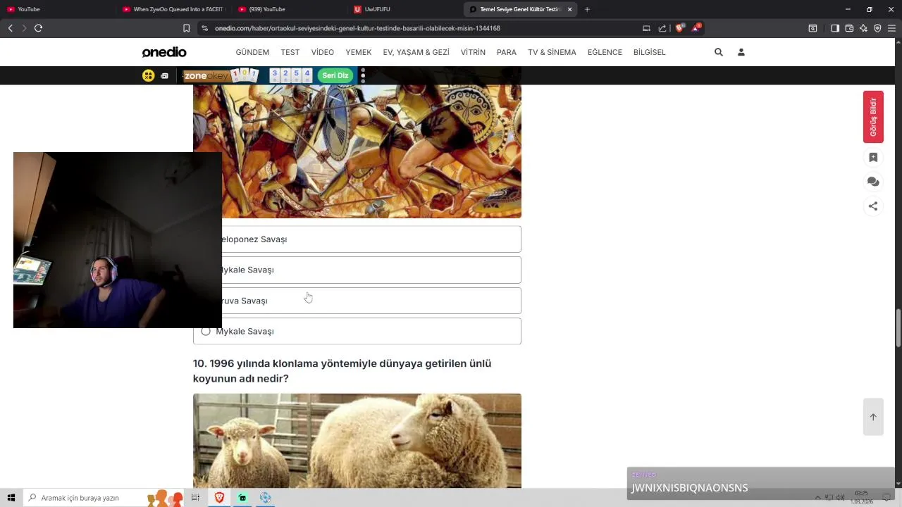The height and width of the screenshot is (507, 902).
Task: Click the red Görüş Bildir feedback button
Action: coord(873,117)
